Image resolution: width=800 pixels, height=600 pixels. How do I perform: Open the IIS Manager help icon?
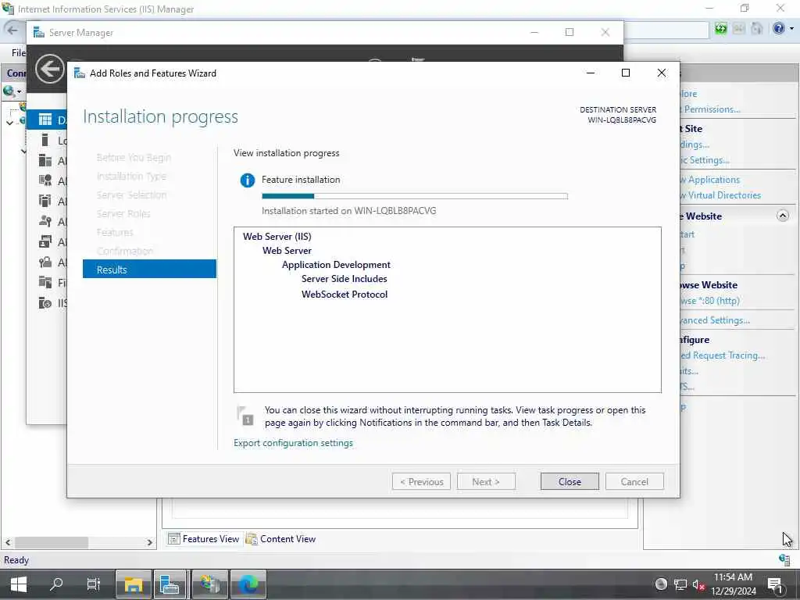click(x=779, y=29)
